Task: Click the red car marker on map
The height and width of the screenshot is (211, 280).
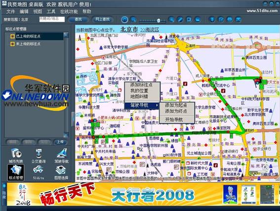Action: click(257, 82)
